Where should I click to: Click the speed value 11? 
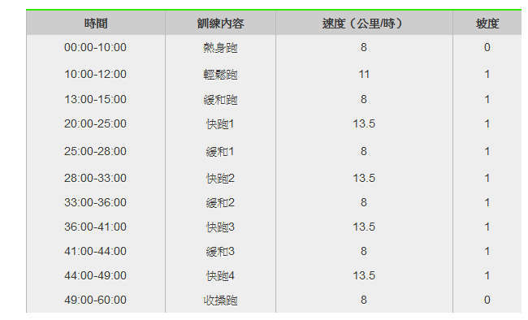[364, 74]
